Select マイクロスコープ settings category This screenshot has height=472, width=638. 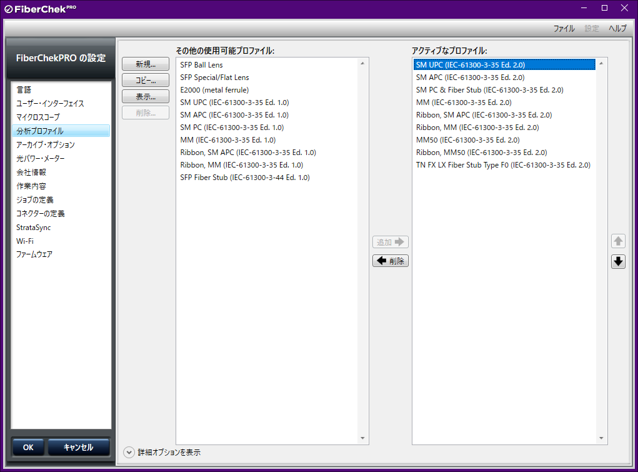click(61, 118)
